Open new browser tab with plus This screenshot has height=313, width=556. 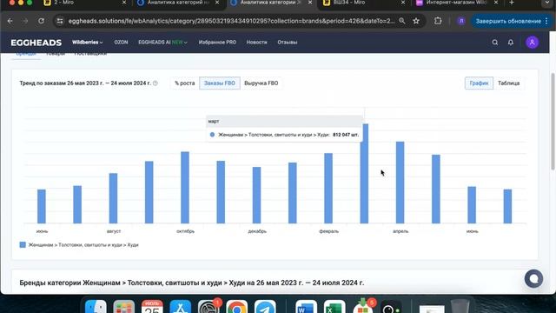512,3
